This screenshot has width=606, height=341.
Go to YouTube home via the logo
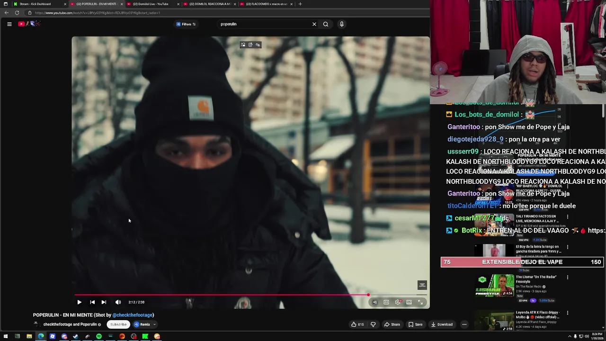click(29, 24)
